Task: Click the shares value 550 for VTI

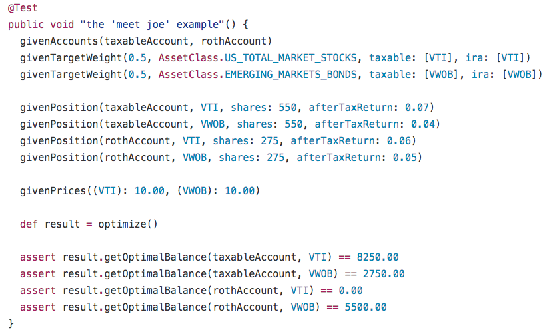Action: (x=288, y=108)
